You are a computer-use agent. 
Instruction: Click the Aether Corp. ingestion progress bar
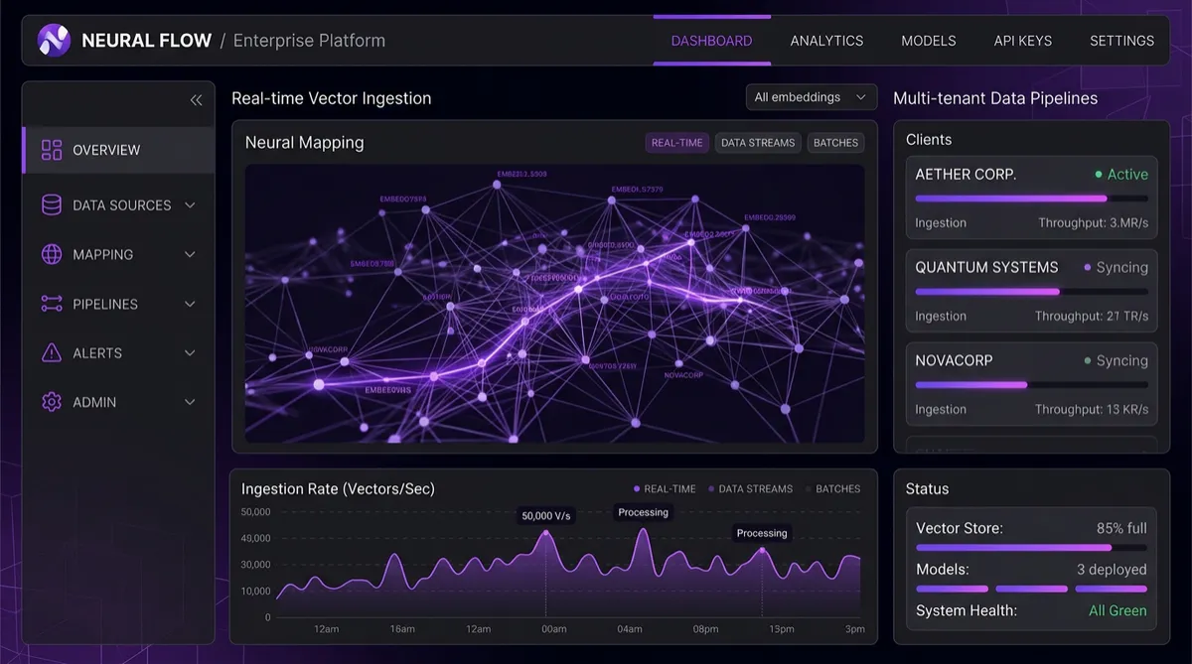click(1031, 199)
